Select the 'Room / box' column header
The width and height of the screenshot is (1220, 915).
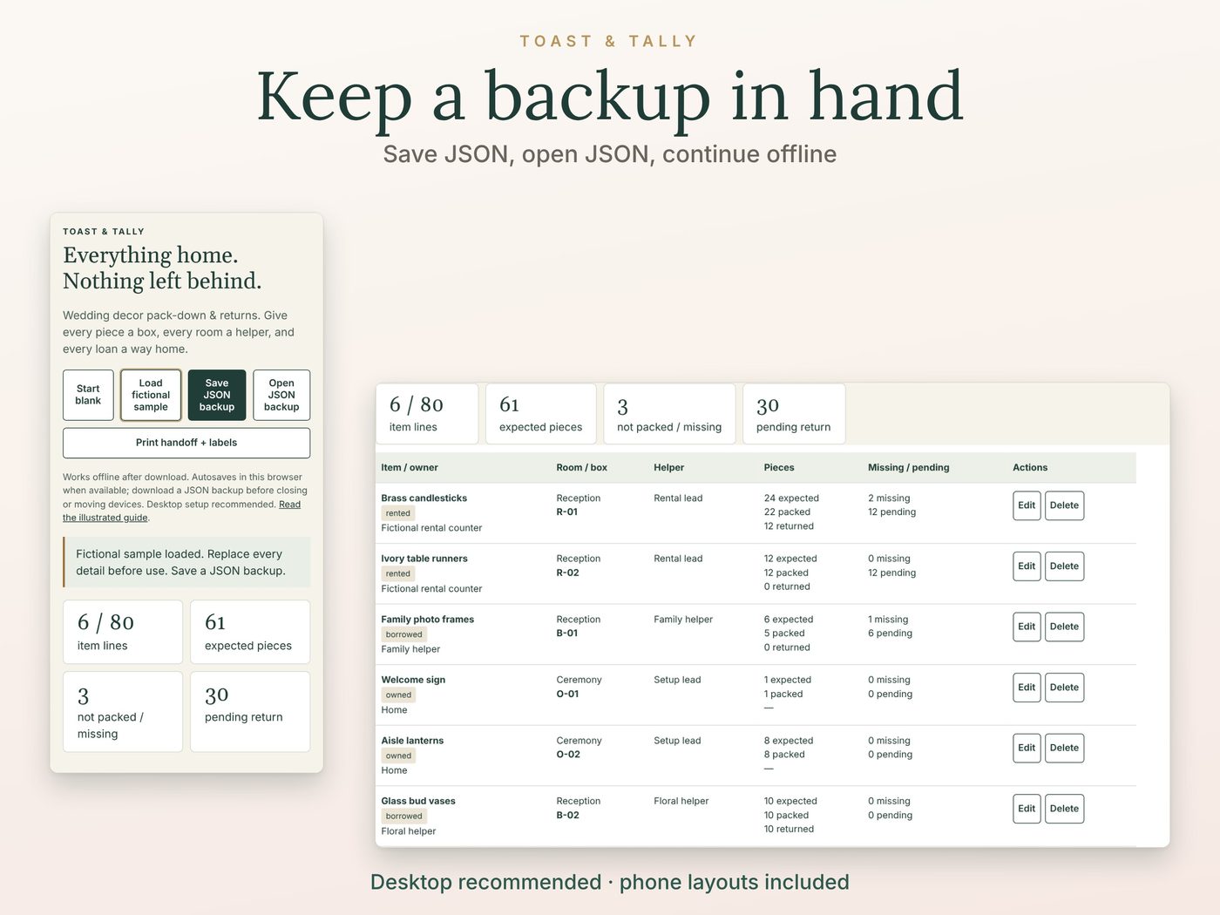click(582, 468)
